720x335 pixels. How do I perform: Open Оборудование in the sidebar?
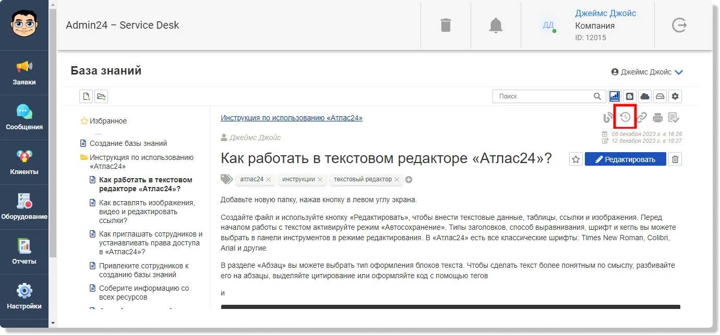pyautogui.click(x=25, y=207)
